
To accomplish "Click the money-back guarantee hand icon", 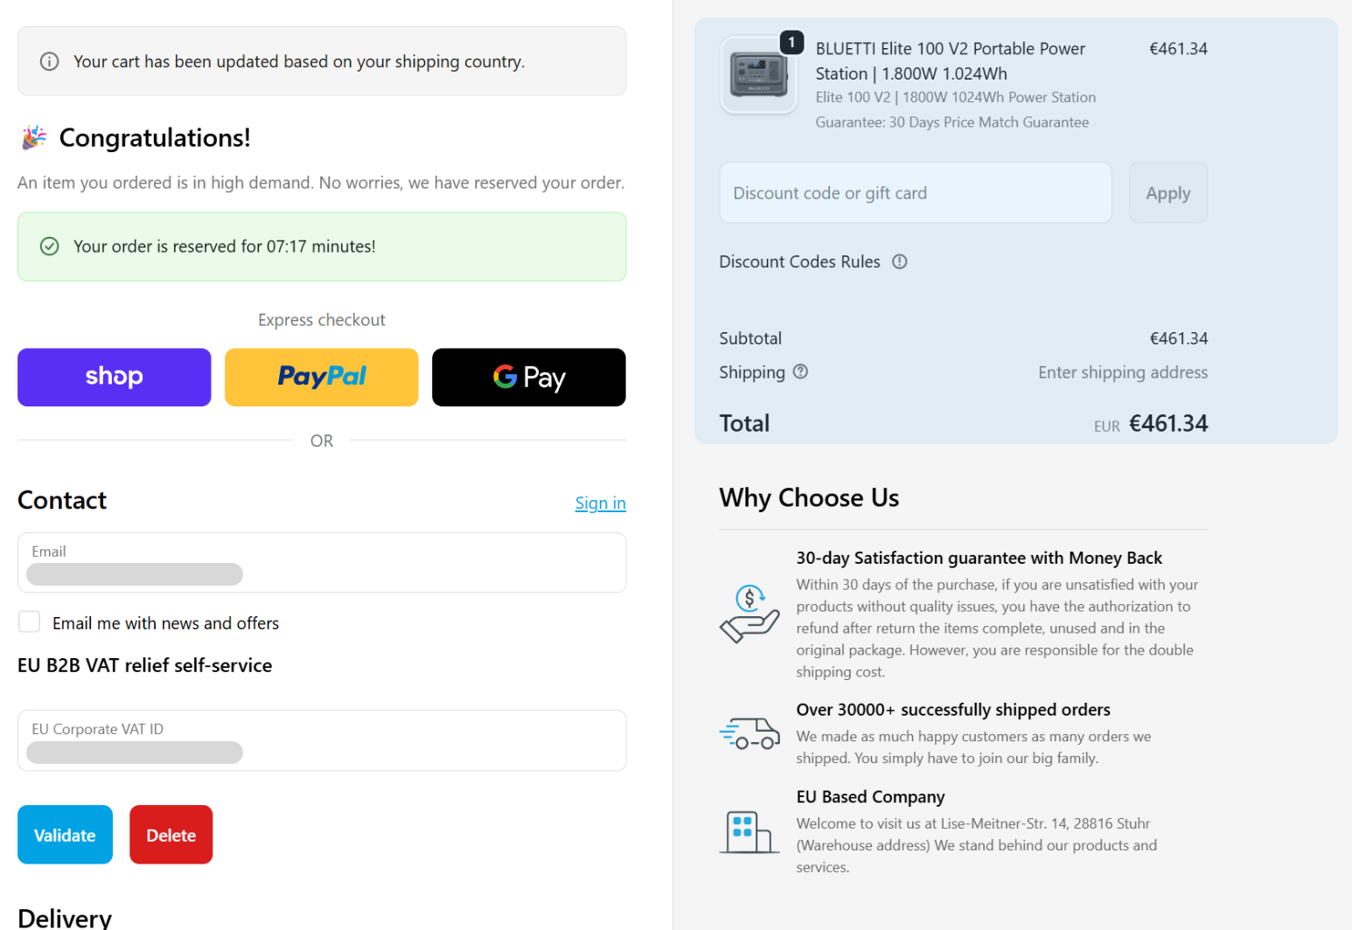I will tap(749, 614).
